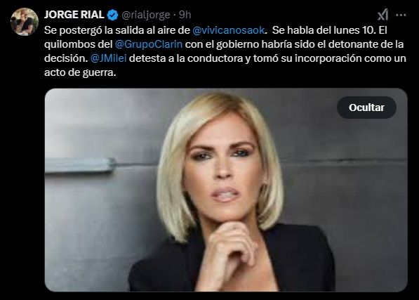This screenshot has height=300, width=419.
Task: Click the 'Se habla del lunes 10' text
Action: pos(324,30)
